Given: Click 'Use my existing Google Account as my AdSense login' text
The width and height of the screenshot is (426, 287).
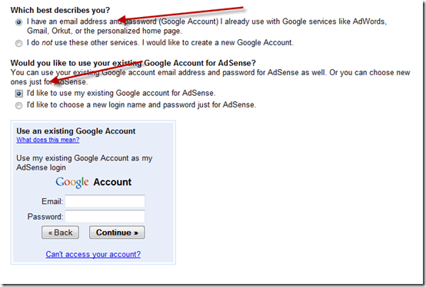Looking at the screenshot, I should [x=85, y=163].
